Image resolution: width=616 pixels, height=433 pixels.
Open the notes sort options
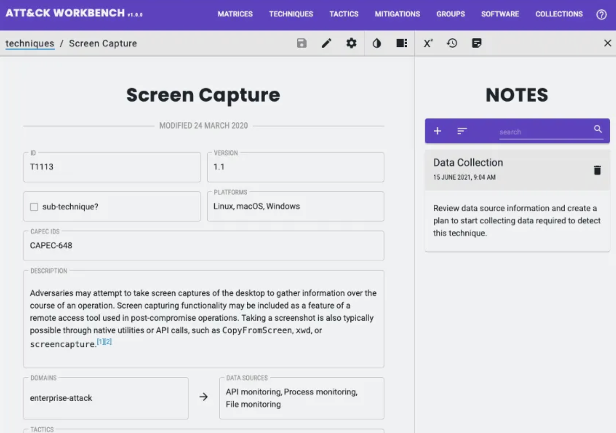click(462, 131)
